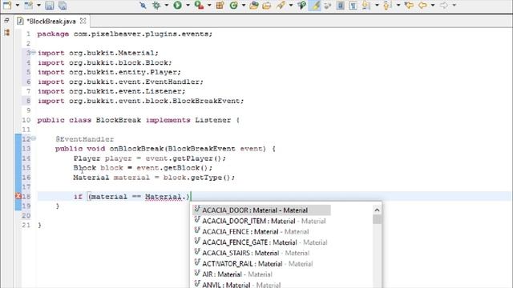The image size is (513, 288).
Task: Click 'public class BlockBreak' declaration line
Action: click(139, 120)
